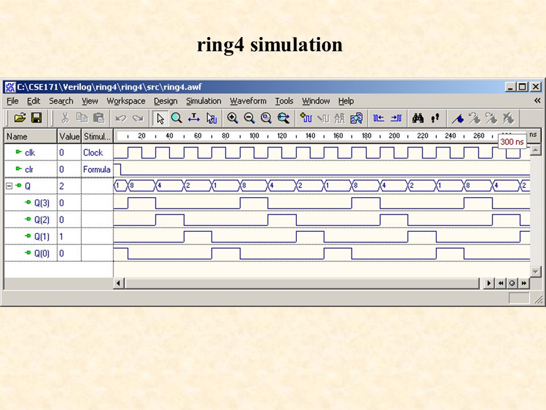This screenshot has width=546, height=410.
Task: Click the Paste clipboard icon
Action: 99,118
